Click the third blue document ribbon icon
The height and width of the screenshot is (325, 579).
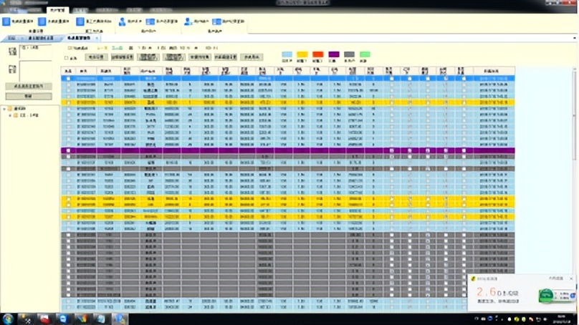pos(80,22)
